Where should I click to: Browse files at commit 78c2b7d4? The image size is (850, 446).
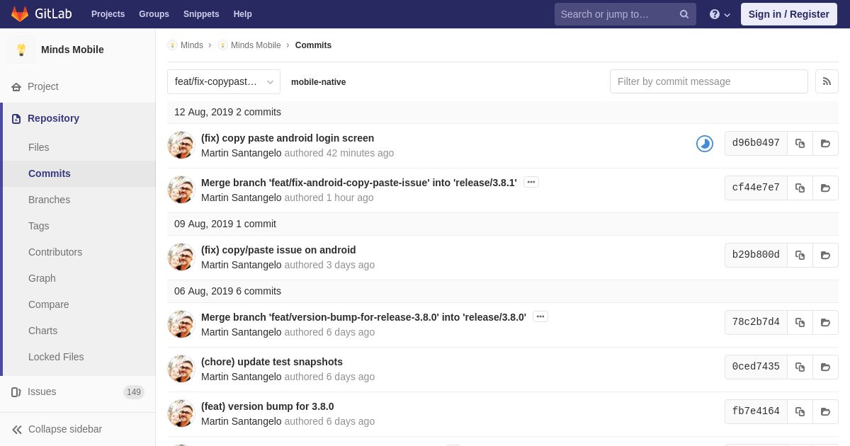click(825, 322)
